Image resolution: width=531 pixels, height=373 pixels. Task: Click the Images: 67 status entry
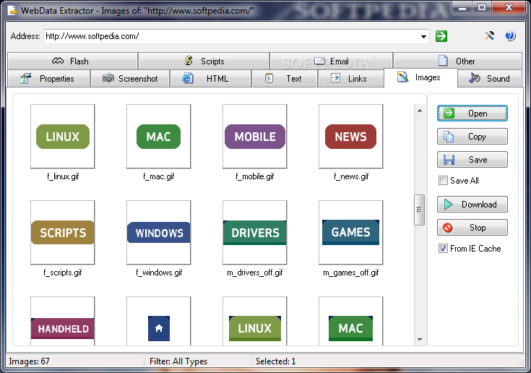(x=30, y=361)
